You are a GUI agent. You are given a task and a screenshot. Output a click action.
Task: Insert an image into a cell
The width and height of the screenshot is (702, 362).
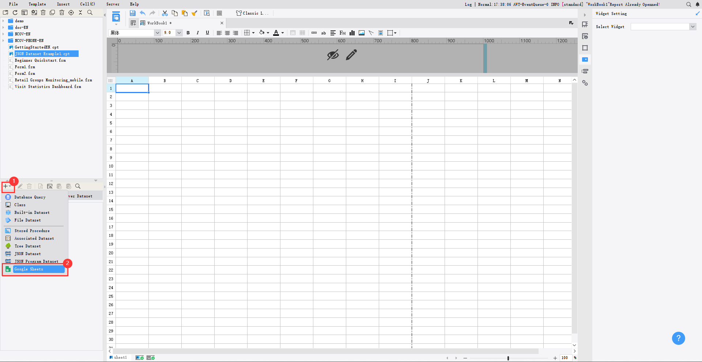[x=362, y=33]
